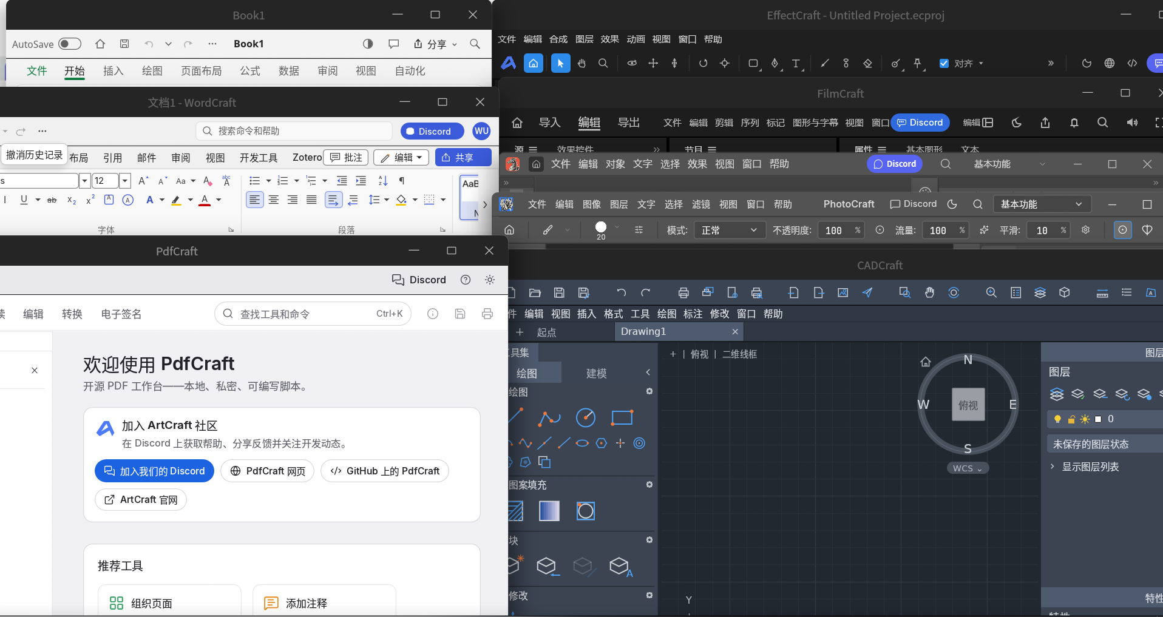
Task: Select the text tool in EffectCraft toolbar
Action: (796, 63)
